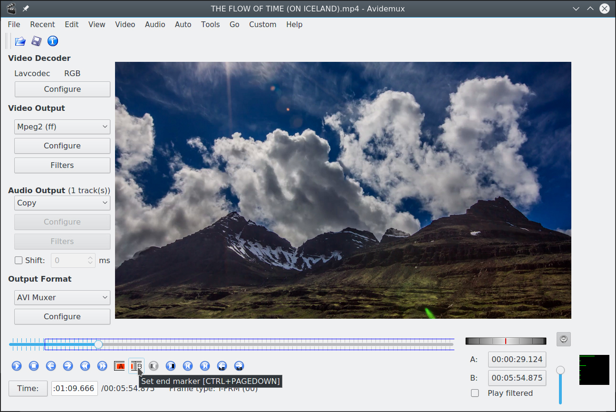Image resolution: width=616 pixels, height=412 pixels.
Task: Go to last frame icon
Action: 205,366
